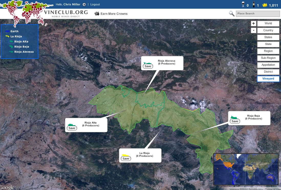This screenshot has height=190, width=281.
Task: Click the wine glass icon in header
Action: tap(243, 5)
